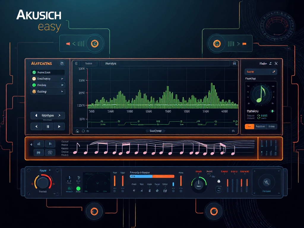The height and width of the screenshot is (228, 304).
Task: Switch to the second tab above the waveform
Action: (111, 64)
